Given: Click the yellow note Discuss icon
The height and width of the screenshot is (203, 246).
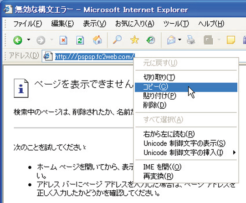Looking at the screenshot, I should pos(231,40).
